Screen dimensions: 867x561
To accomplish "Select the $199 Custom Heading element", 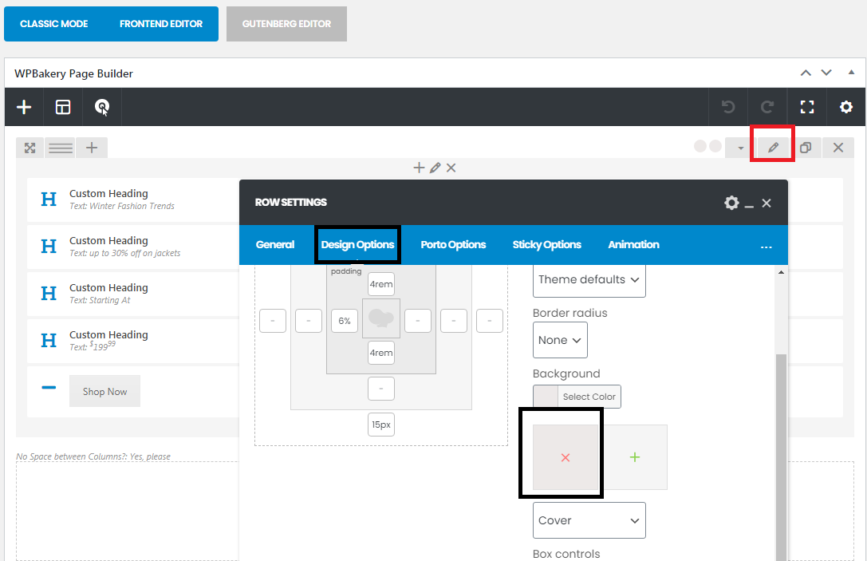I will (x=132, y=341).
